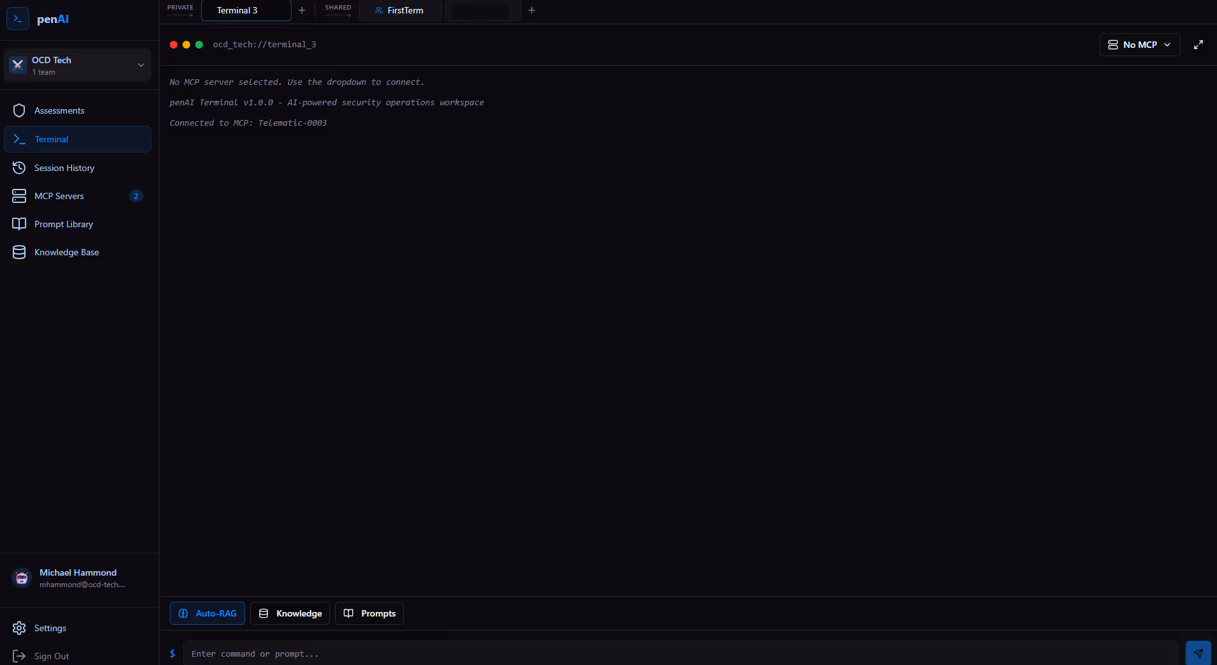
Task: Click the Session History clock icon
Action: pos(19,168)
